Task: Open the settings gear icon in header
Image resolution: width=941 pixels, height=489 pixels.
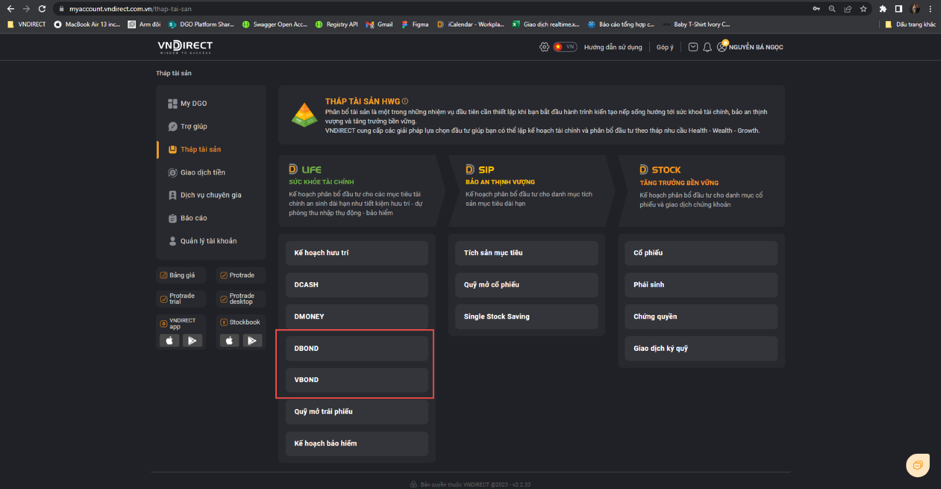Action: tap(544, 47)
